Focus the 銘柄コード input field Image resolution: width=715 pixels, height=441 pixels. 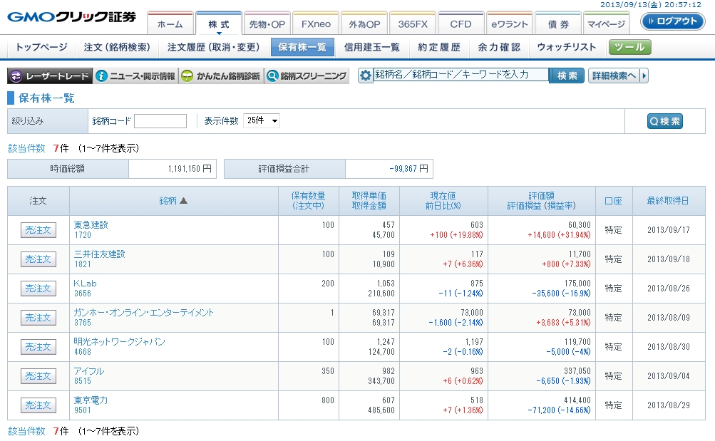coord(160,121)
